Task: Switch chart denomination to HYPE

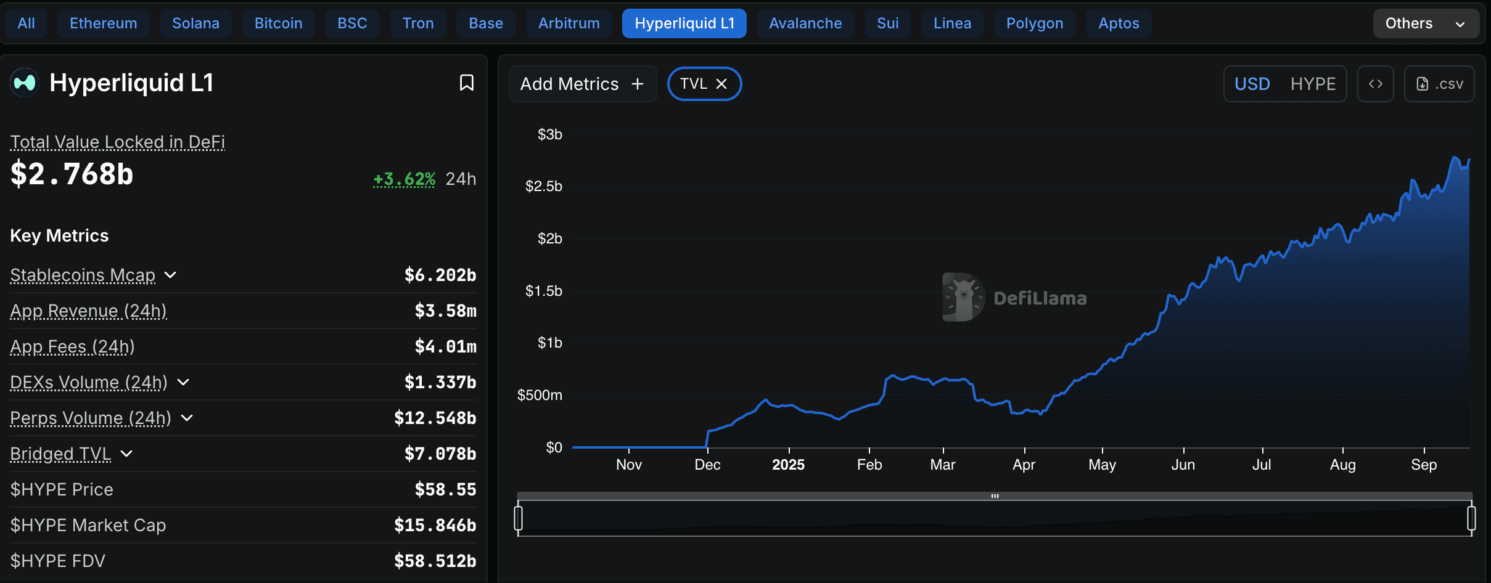Action: click(1313, 83)
